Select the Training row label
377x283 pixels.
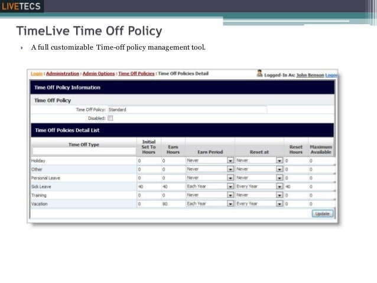tap(39, 195)
